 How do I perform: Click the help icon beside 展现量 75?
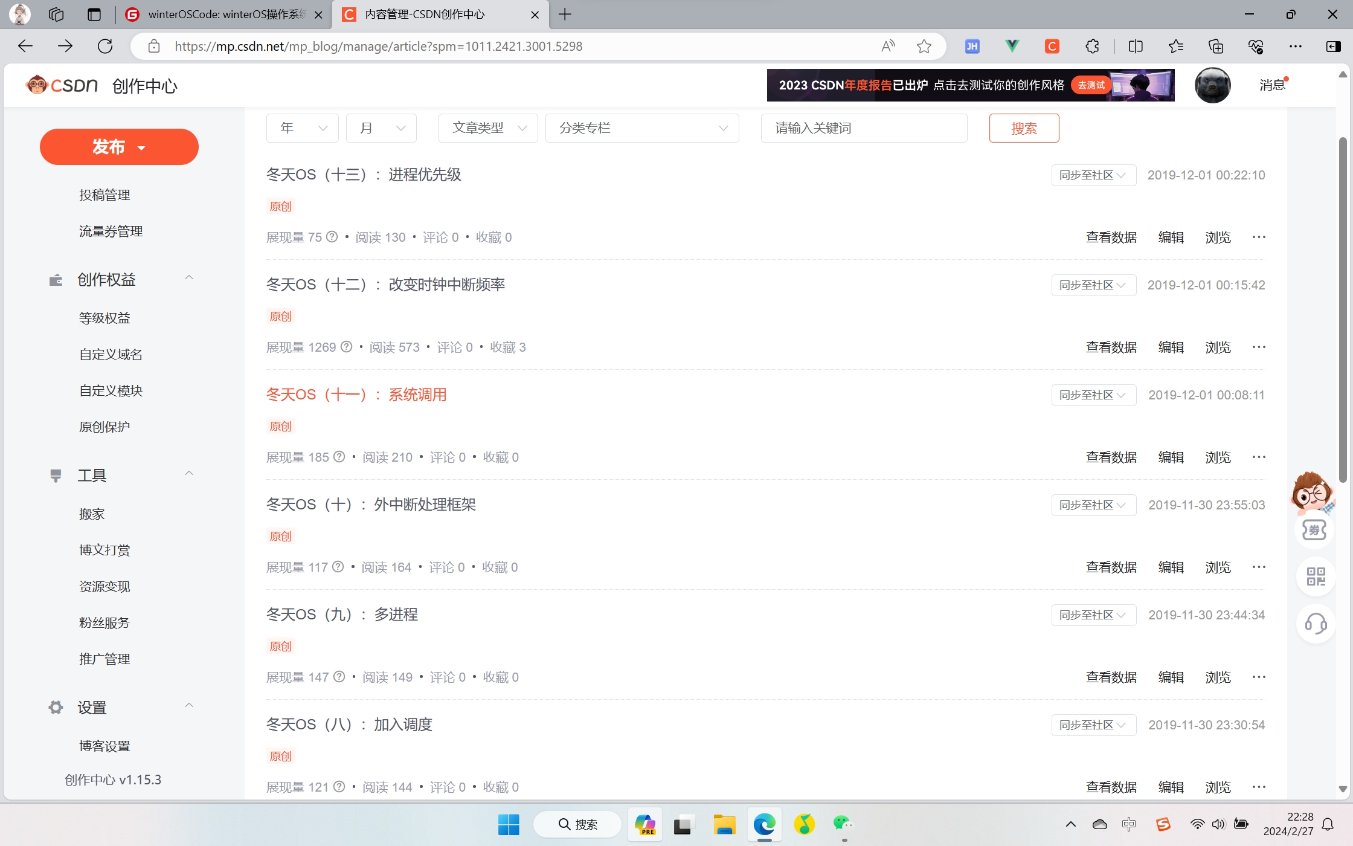coord(332,237)
